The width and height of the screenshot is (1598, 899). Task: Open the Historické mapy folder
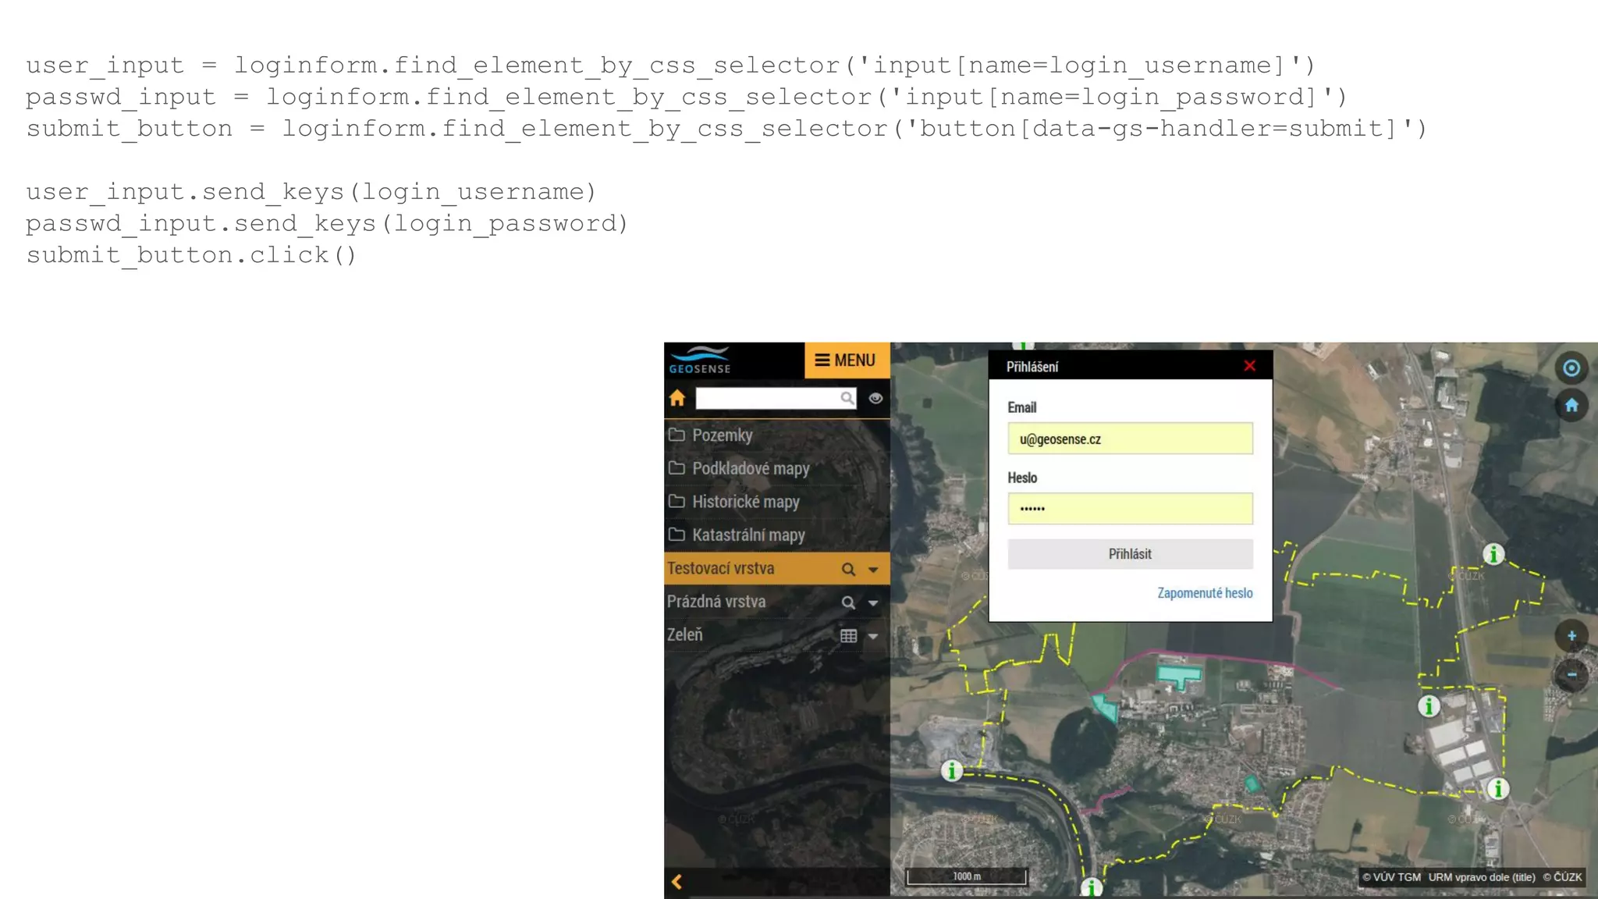(745, 502)
